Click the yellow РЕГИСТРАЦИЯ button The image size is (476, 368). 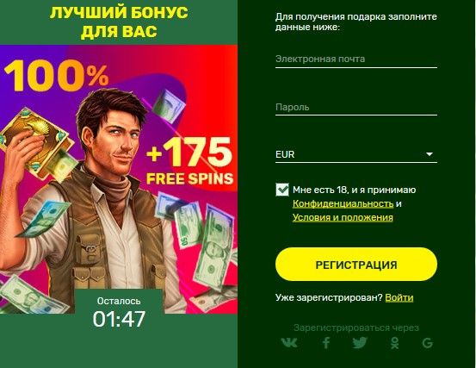[356, 265]
